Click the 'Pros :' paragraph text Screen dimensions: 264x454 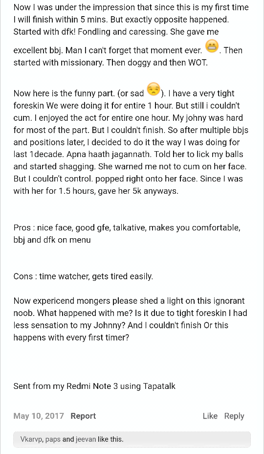click(127, 234)
